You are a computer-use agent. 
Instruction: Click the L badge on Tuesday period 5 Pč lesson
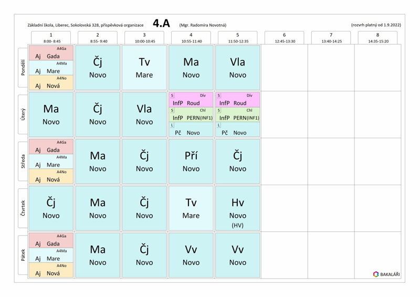pyautogui.click(x=219, y=125)
